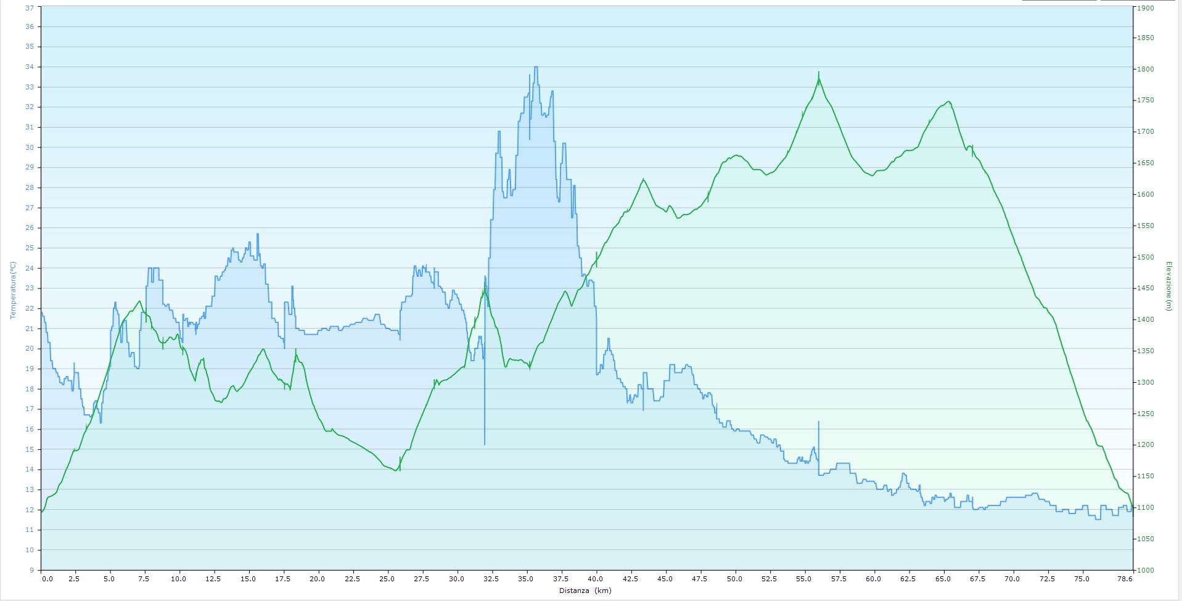Image resolution: width=1182 pixels, height=601 pixels.
Task: Click the 78.6 final distance label
Action: (1125, 579)
